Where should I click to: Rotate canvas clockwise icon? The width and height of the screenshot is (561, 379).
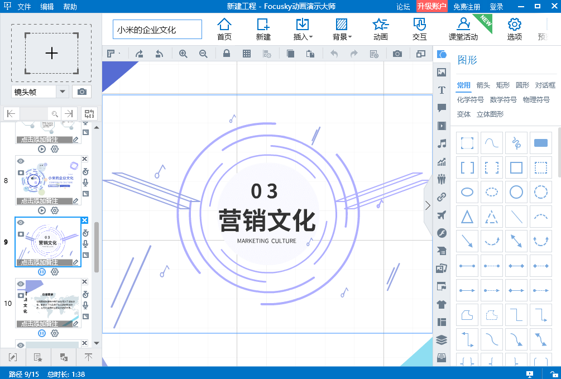tap(139, 54)
